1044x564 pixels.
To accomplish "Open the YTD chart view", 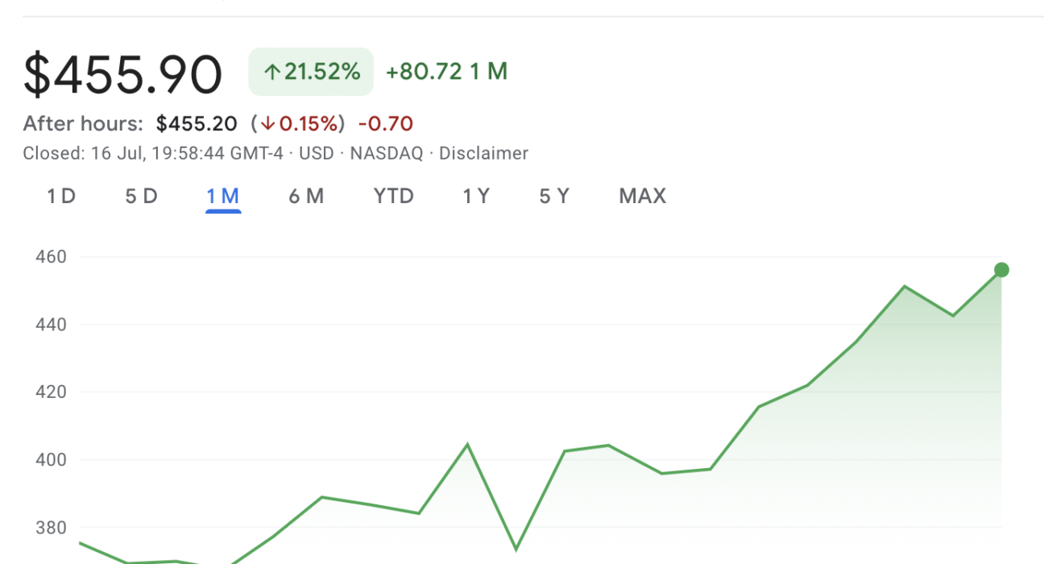I will [x=393, y=196].
